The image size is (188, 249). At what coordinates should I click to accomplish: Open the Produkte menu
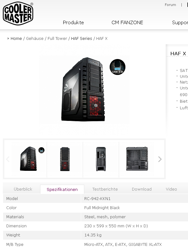(73, 23)
